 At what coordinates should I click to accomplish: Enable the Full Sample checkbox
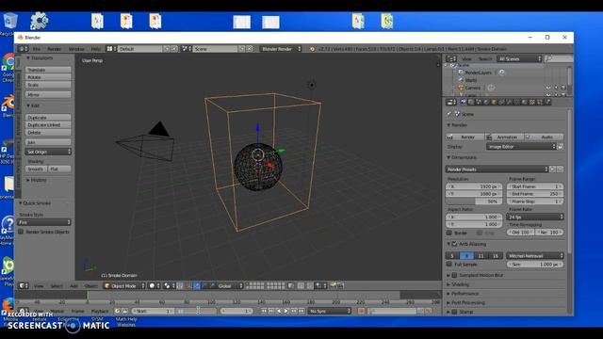[x=449, y=265]
